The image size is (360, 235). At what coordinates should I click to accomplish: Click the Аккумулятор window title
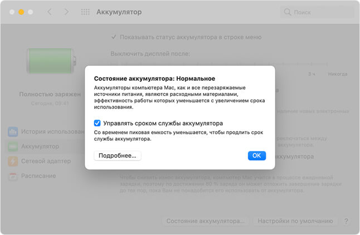point(119,12)
